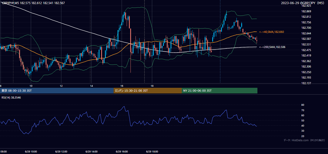Click the hour 16 label under price chart

pyautogui.click(x=122, y=86)
